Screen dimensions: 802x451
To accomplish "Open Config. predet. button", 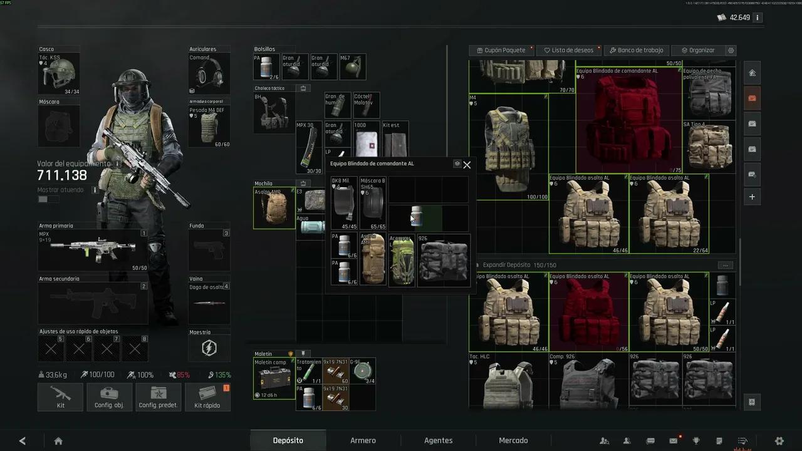I will (x=159, y=397).
